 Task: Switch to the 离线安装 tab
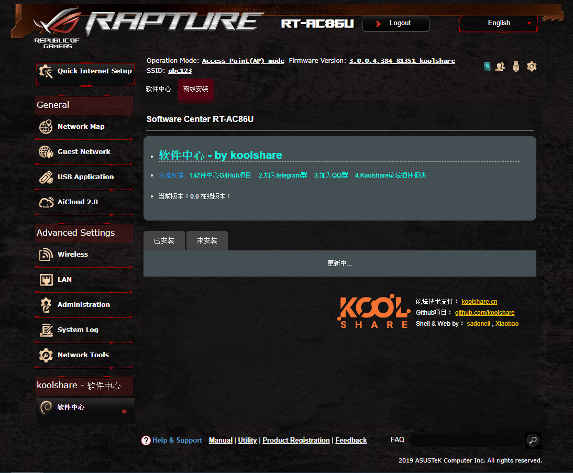click(x=195, y=89)
